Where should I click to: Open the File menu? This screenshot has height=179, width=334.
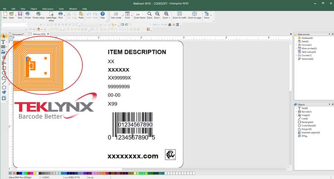4,9
